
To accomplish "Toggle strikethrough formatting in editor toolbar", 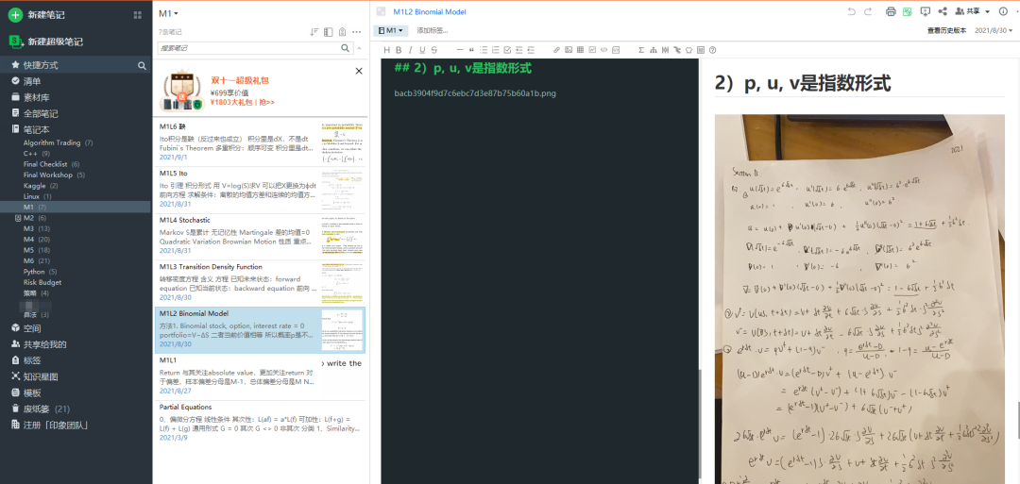I will click(x=433, y=50).
